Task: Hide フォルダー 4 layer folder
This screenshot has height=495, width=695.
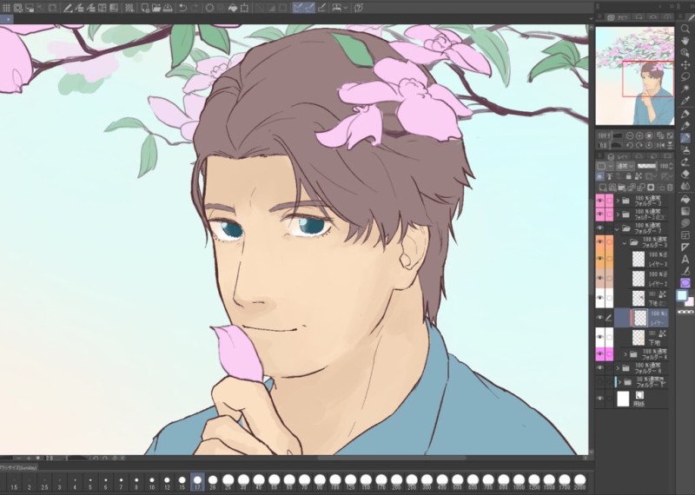Action: 599,354
